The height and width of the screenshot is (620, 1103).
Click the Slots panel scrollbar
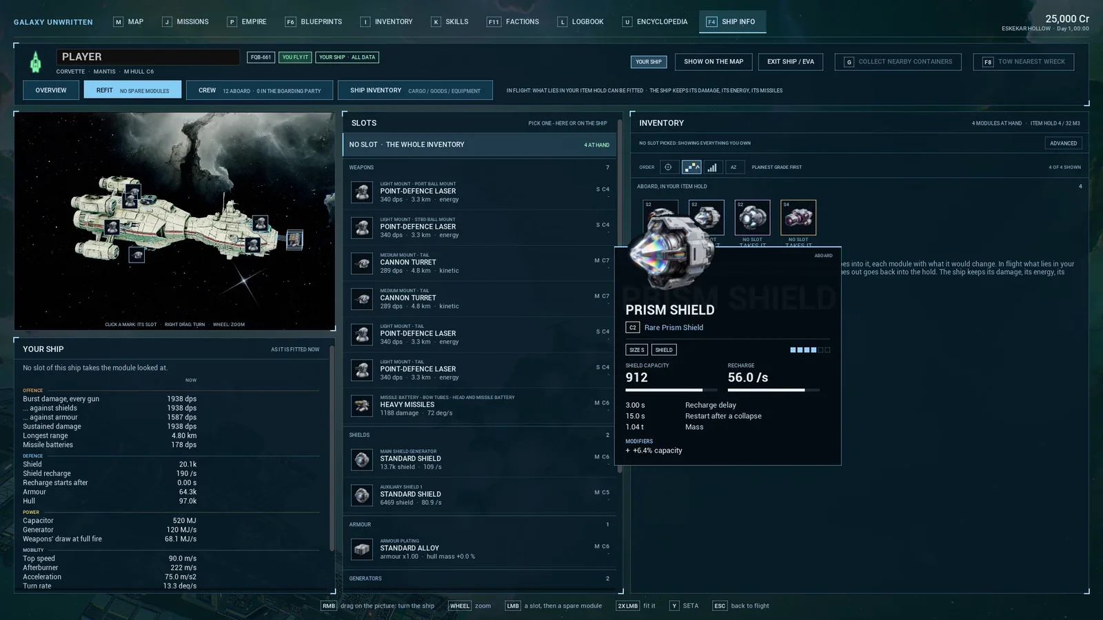coord(620,296)
